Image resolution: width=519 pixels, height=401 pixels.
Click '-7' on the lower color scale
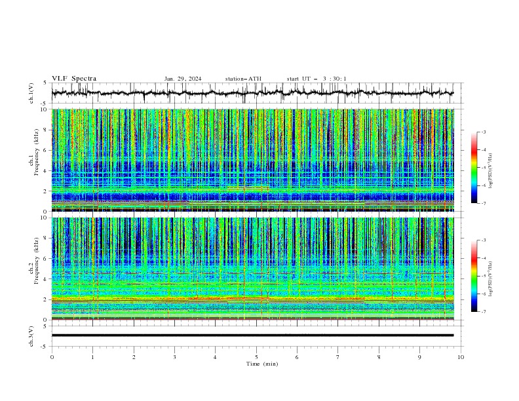point(483,312)
